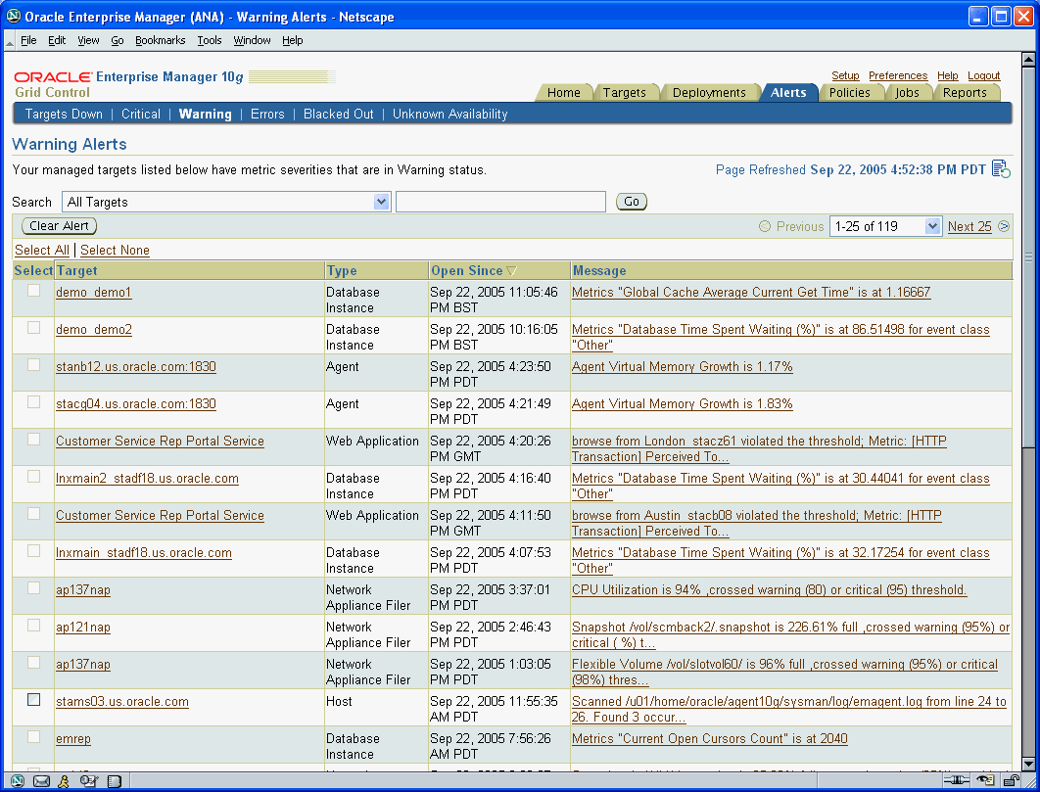Viewport: 1040px width, 792px height.
Task: Click the Next 25 arrow icon
Action: [1005, 226]
